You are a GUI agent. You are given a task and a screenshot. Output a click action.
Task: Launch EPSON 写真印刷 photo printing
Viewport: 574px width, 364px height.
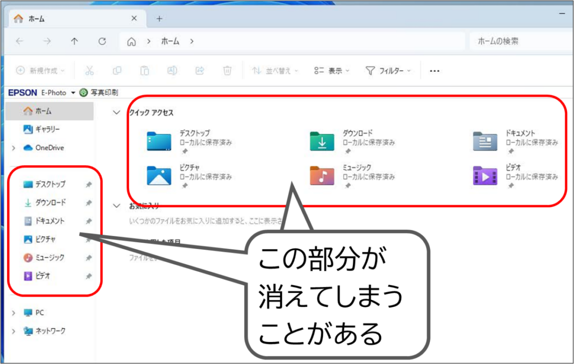(102, 92)
